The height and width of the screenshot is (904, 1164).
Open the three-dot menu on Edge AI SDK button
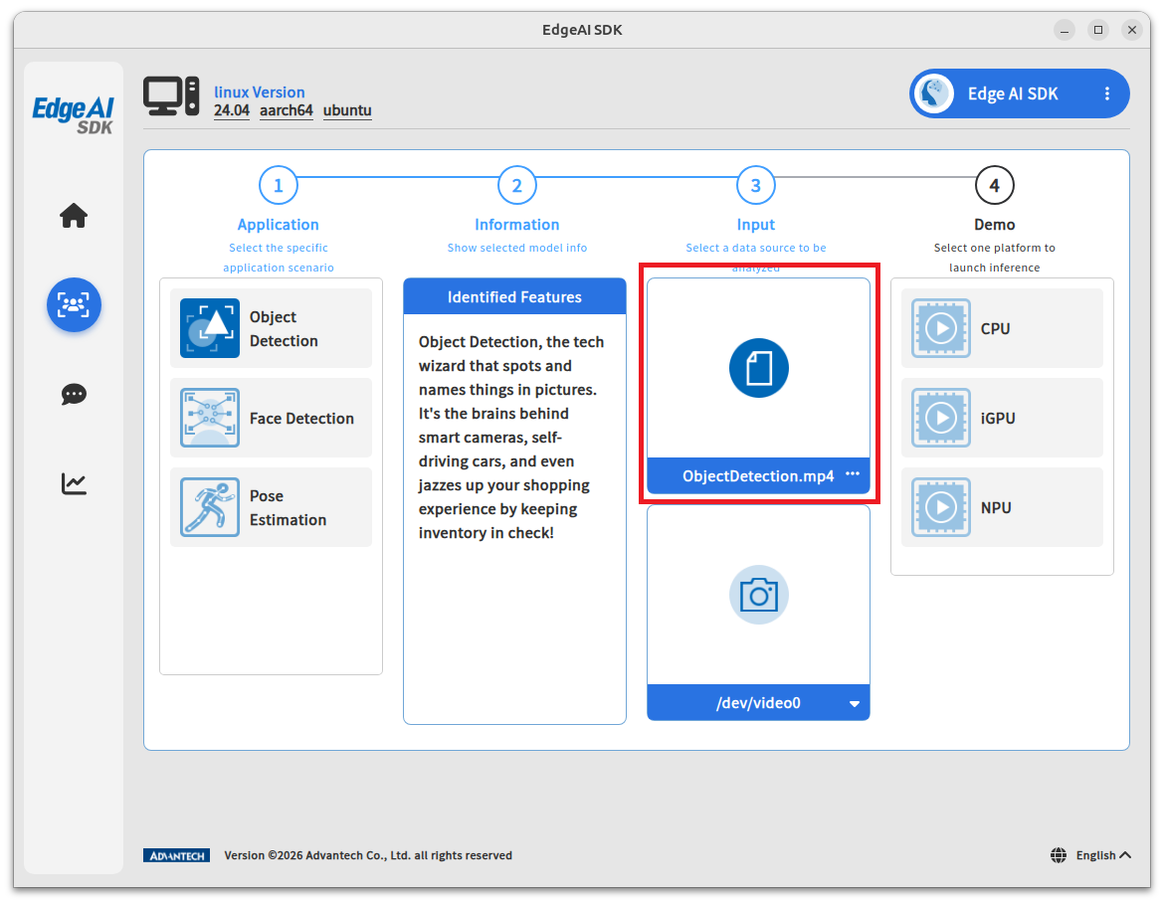pyautogui.click(x=1107, y=93)
